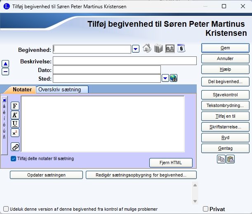The height and width of the screenshot is (214, 252).
Task: Click the globe icon next to Sted
Action: 174,78
